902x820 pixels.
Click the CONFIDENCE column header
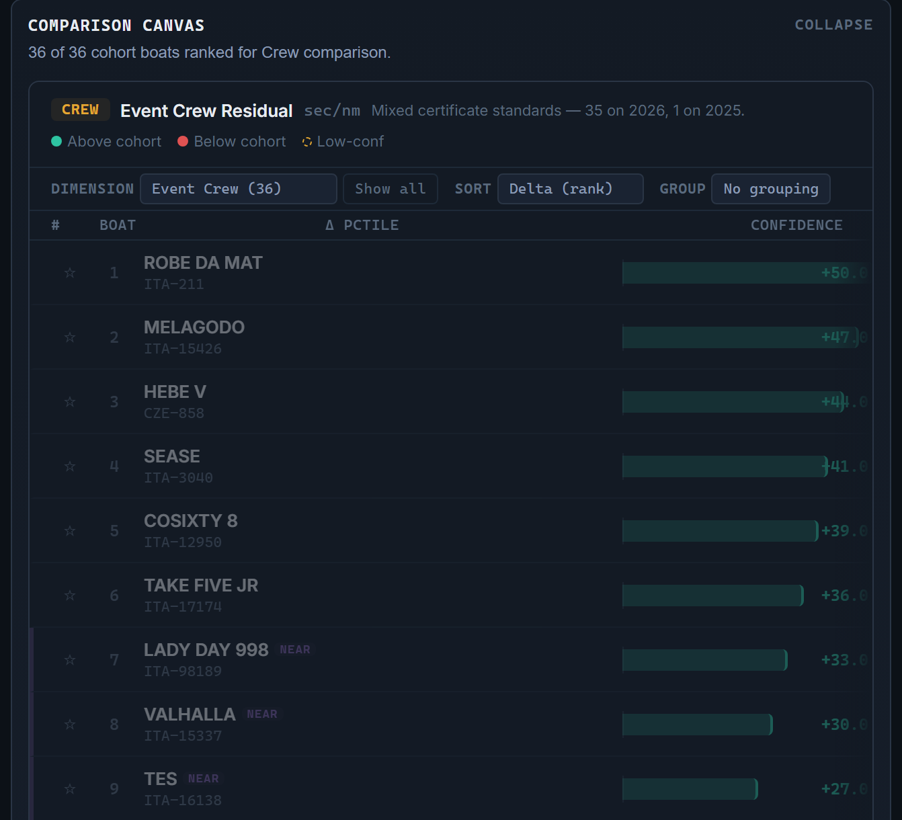click(x=796, y=225)
